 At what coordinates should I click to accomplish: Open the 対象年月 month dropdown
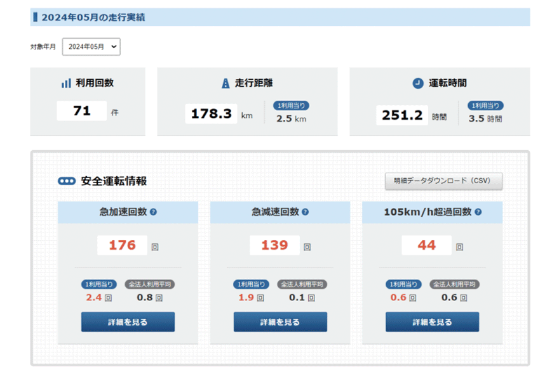click(x=91, y=47)
